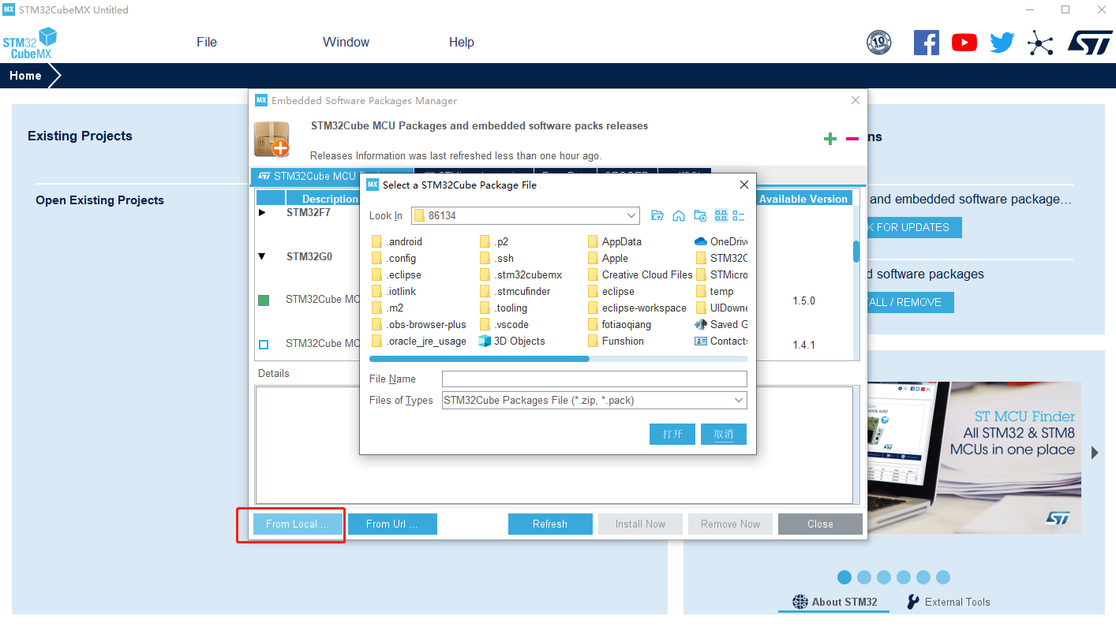The image size is (1116, 627).
Task: Collapse the STM32G0 tree row
Action: coord(263,256)
